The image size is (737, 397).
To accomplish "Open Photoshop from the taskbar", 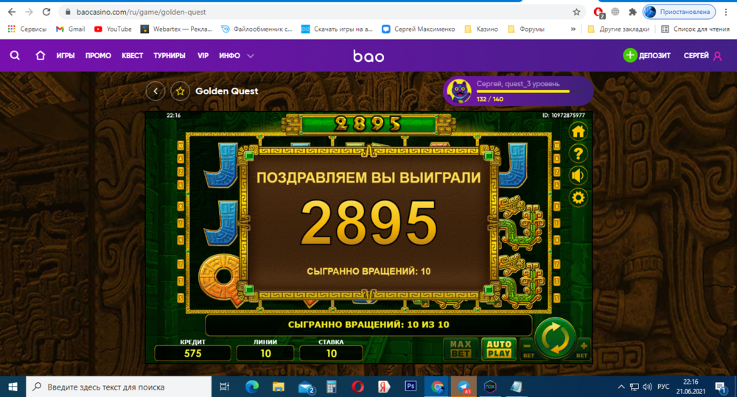I will 411,387.
